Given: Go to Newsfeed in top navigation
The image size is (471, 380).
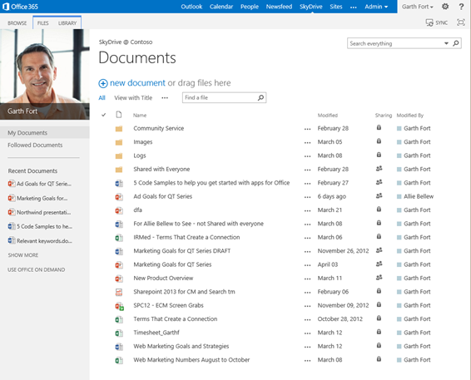Looking at the screenshot, I should point(279,7).
